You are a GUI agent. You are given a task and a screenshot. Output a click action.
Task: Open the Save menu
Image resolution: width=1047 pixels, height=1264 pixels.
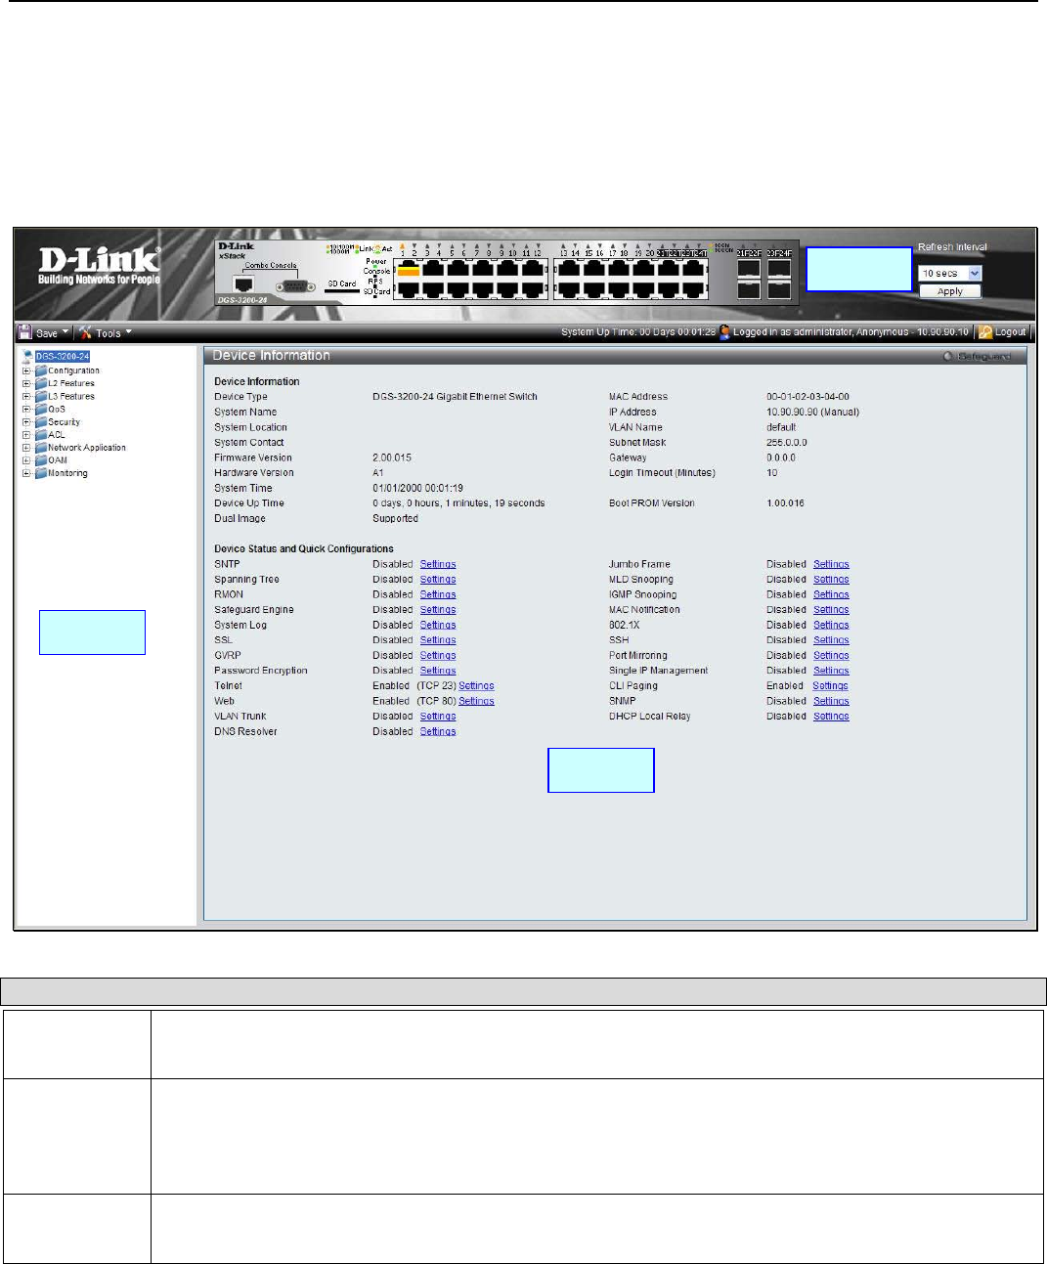pyautogui.click(x=44, y=332)
